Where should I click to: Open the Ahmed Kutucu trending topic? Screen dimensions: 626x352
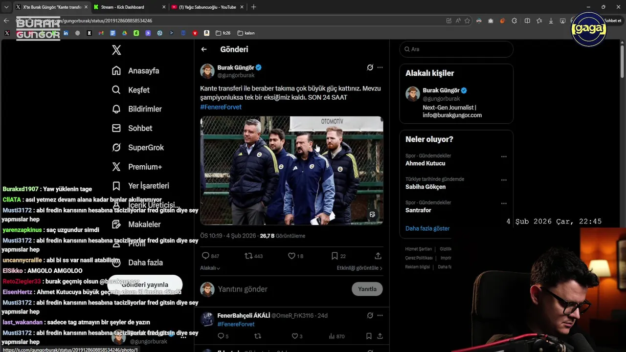(425, 163)
